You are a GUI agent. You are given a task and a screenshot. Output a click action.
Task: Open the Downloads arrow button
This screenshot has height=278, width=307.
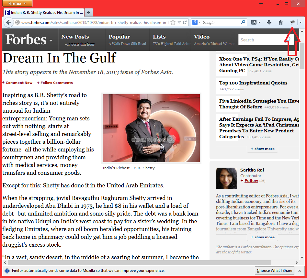click(269, 23)
